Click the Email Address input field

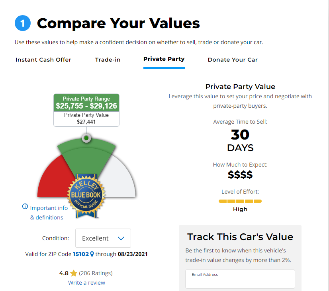tap(240, 280)
